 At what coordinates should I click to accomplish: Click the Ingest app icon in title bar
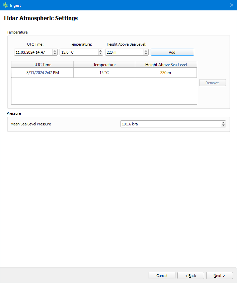click(5, 5)
